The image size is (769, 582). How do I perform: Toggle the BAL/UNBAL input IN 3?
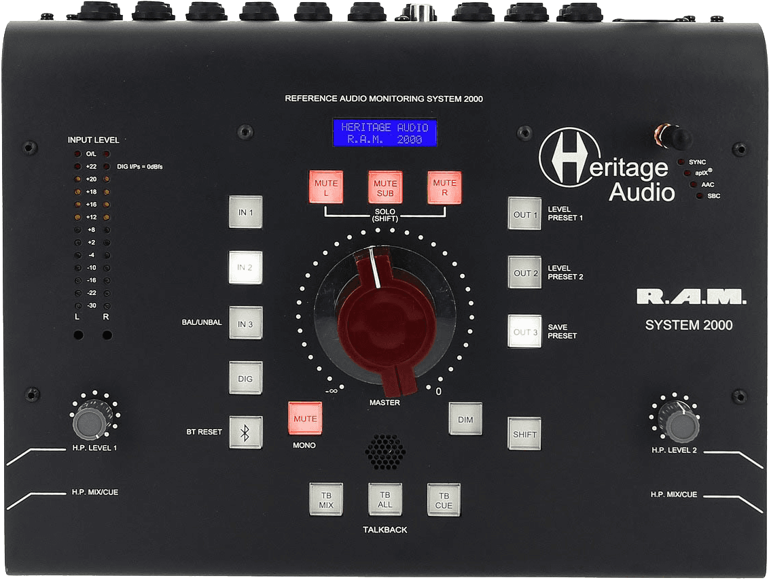tap(245, 323)
